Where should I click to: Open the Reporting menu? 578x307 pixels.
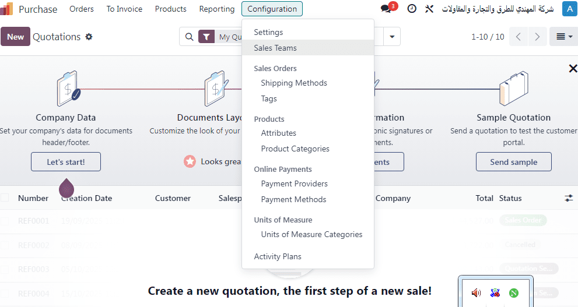(x=216, y=9)
